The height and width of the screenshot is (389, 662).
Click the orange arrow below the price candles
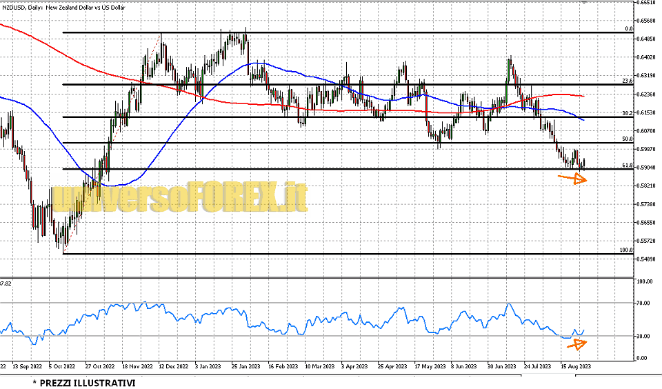(572, 179)
